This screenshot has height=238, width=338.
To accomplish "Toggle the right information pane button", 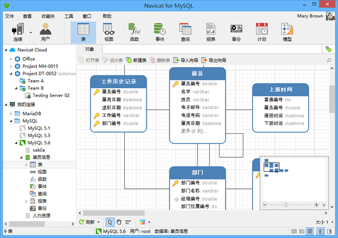I will [x=329, y=231].
